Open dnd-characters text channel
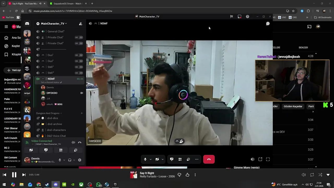 point(59,130)
